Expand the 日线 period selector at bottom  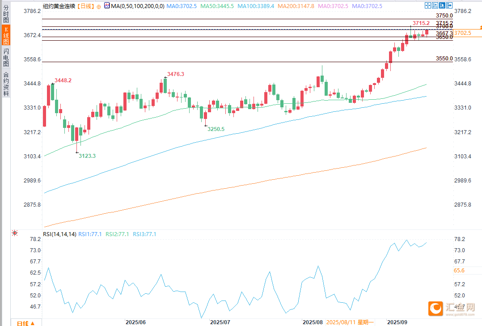click(26, 323)
